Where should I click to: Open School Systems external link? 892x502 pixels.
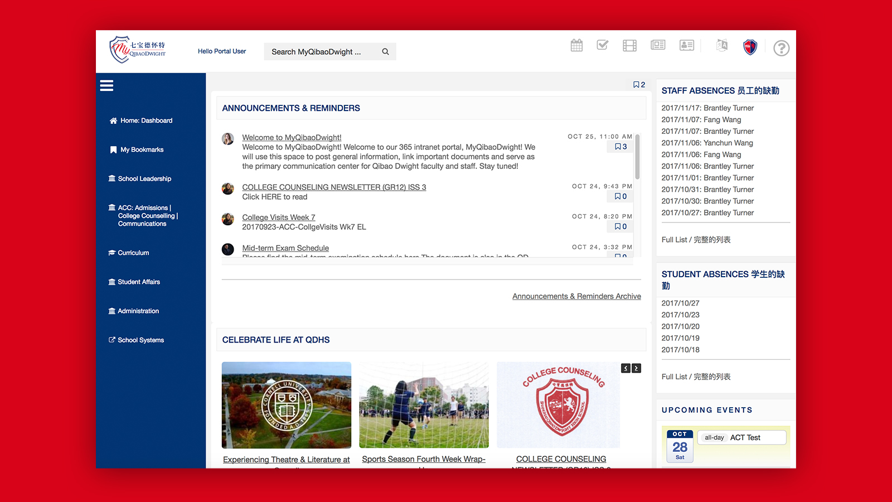click(x=136, y=340)
